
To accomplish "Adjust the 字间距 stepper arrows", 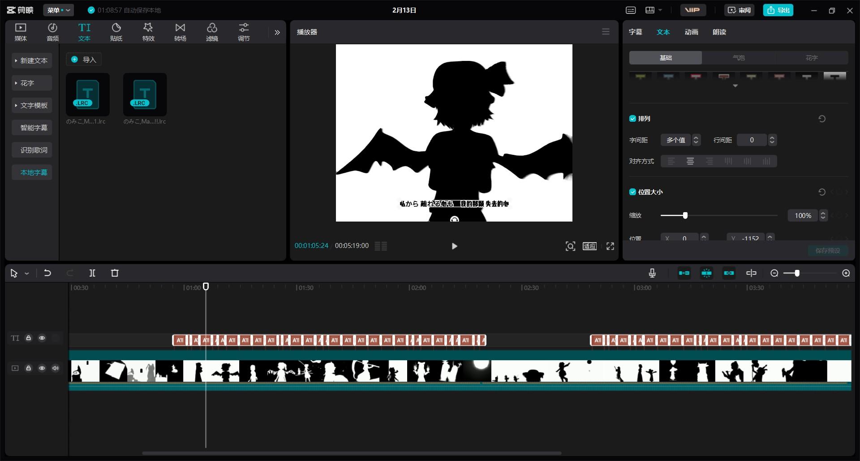I will click(x=696, y=140).
